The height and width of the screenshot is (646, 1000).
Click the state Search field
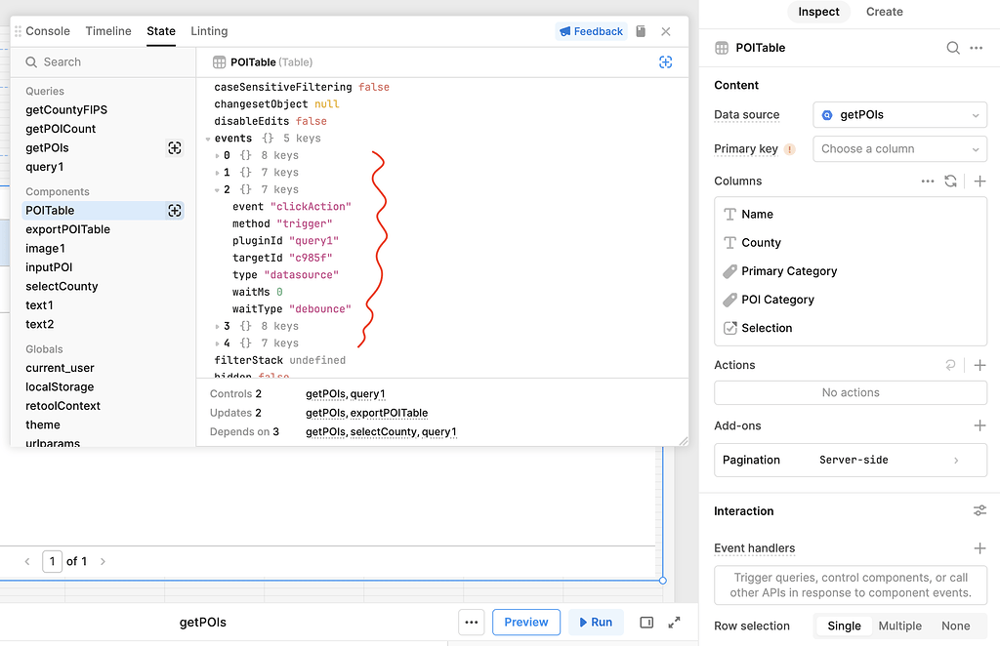104,61
